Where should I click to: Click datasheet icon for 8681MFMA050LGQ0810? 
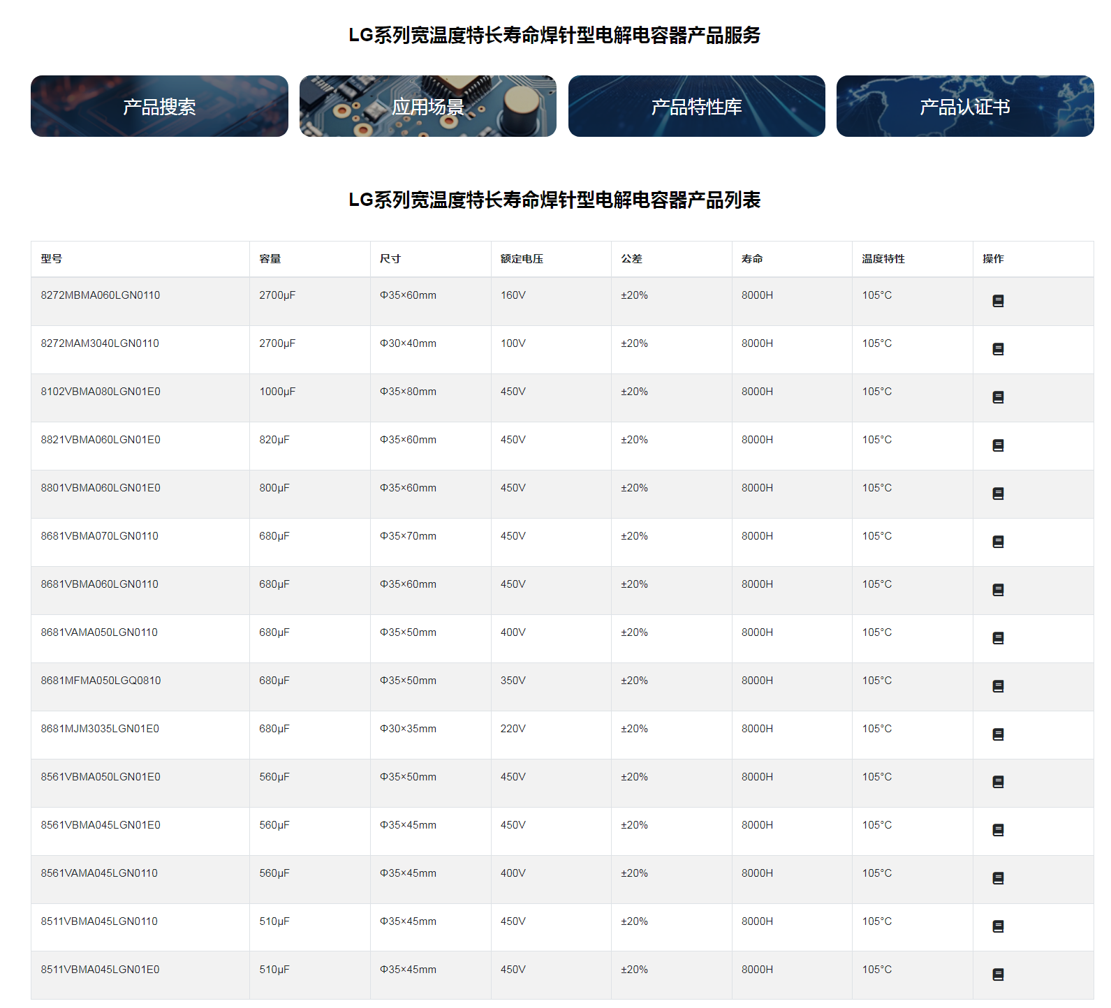point(998,686)
